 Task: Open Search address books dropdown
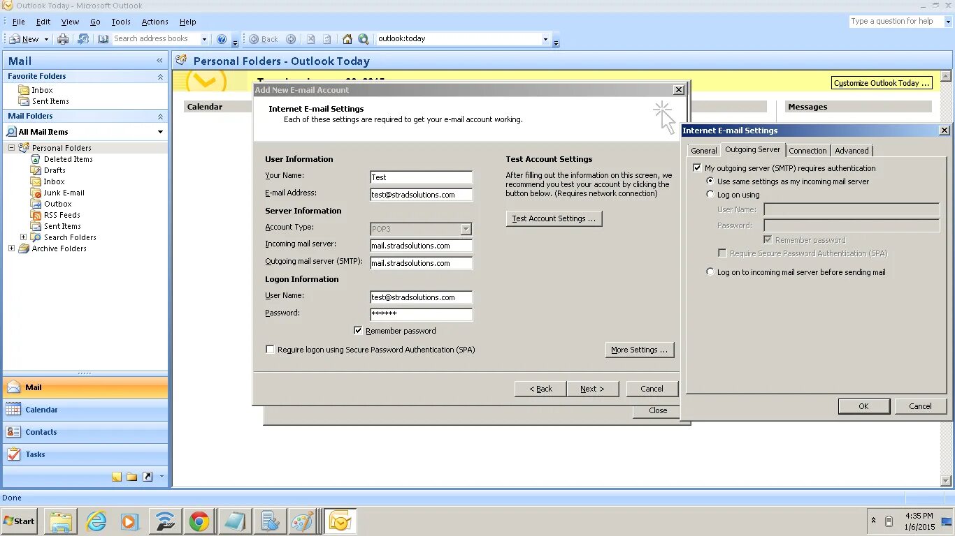204,40
